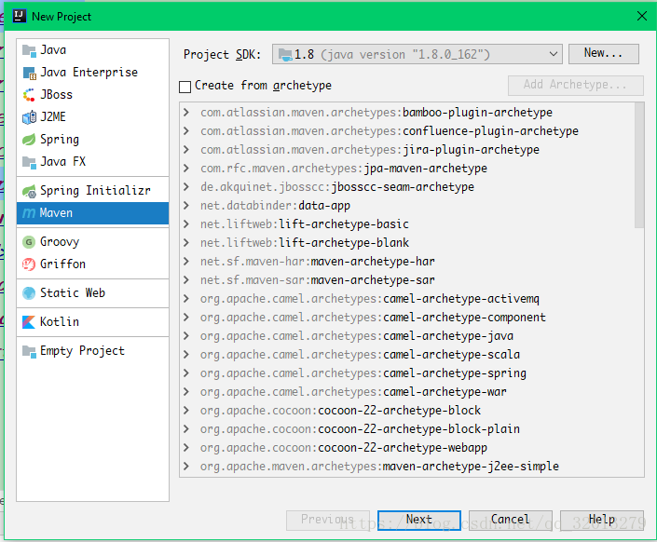
Task: Expand lift-archetype-basic node
Action: pos(186,224)
